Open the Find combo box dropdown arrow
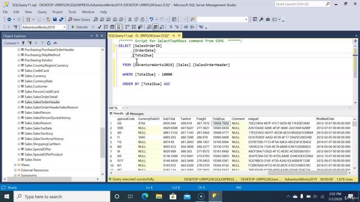This screenshot has width=360, height=202. 246,20
